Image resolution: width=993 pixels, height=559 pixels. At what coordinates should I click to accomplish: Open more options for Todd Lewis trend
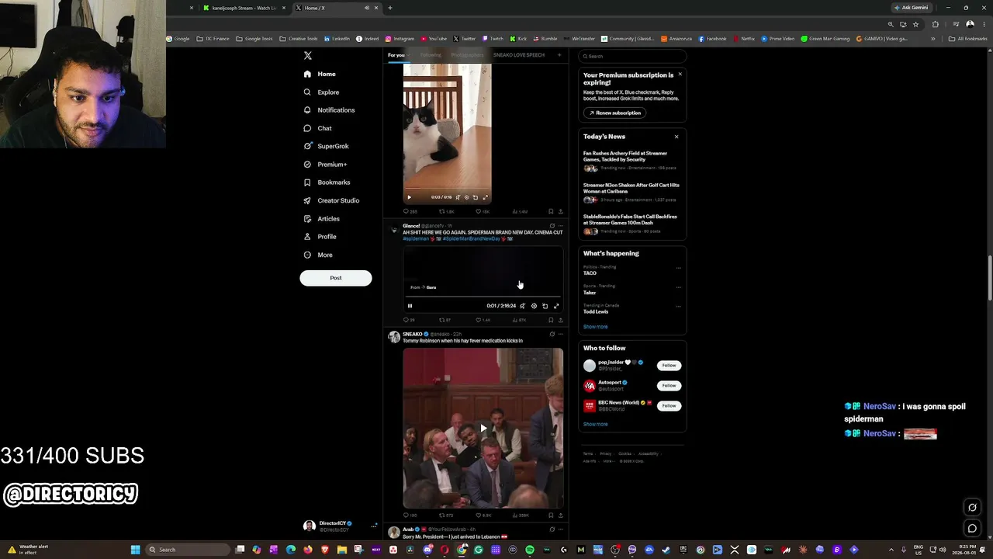(679, 307)
